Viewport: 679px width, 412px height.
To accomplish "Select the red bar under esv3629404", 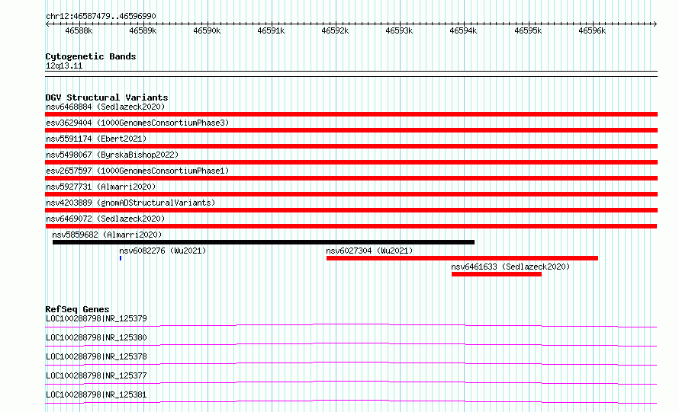I will (351, 130).
